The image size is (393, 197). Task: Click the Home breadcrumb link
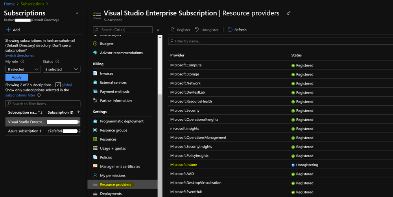9,4
